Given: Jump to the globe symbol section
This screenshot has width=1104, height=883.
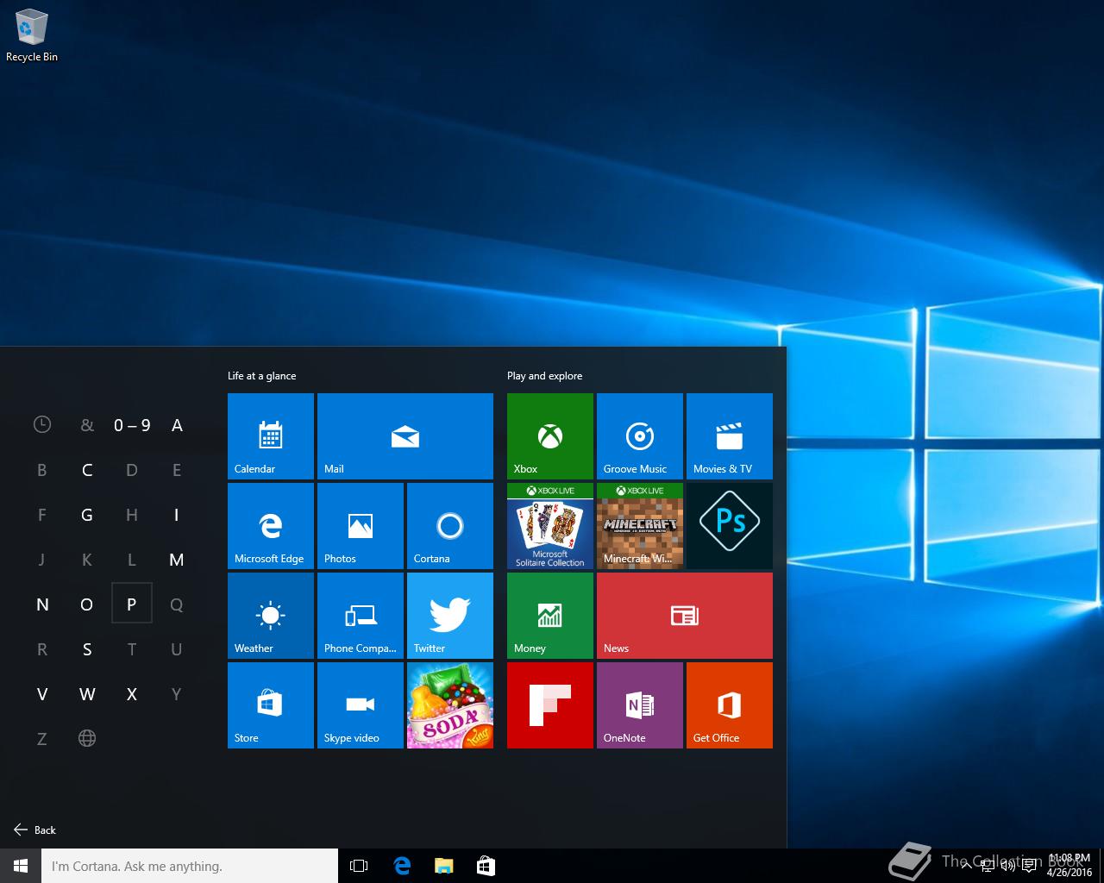Looking at the screenshot, I should tap(87, 738).
